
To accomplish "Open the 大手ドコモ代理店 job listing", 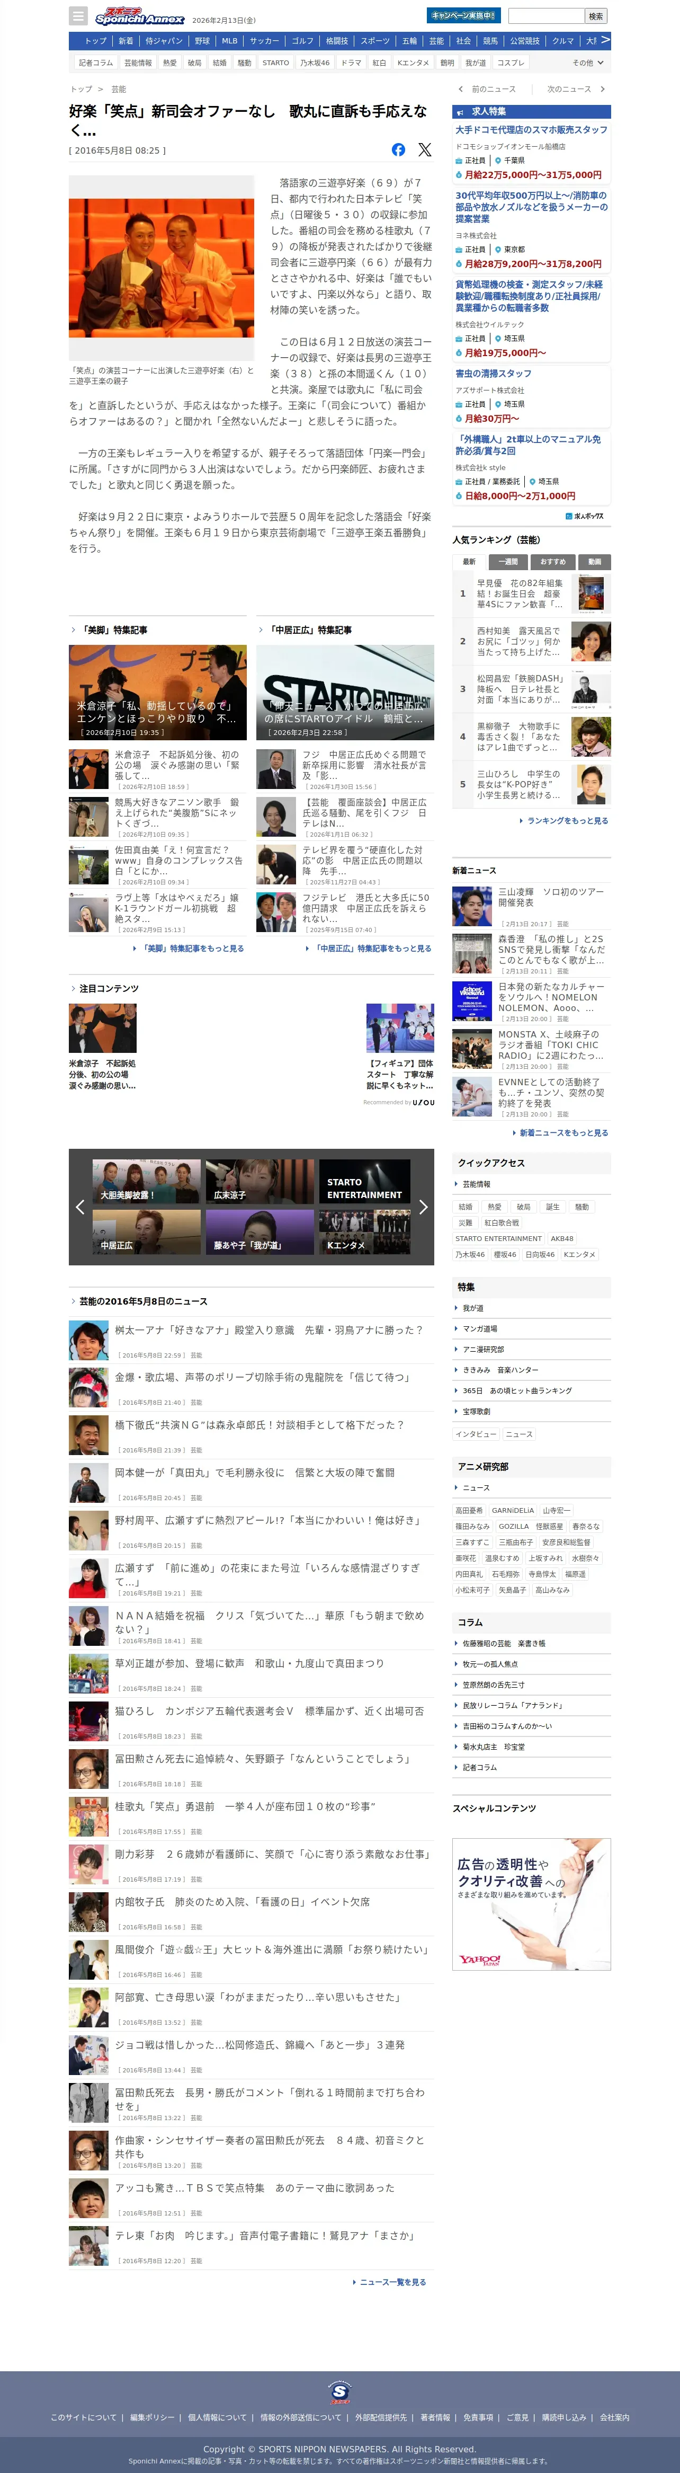I will 531,130.
